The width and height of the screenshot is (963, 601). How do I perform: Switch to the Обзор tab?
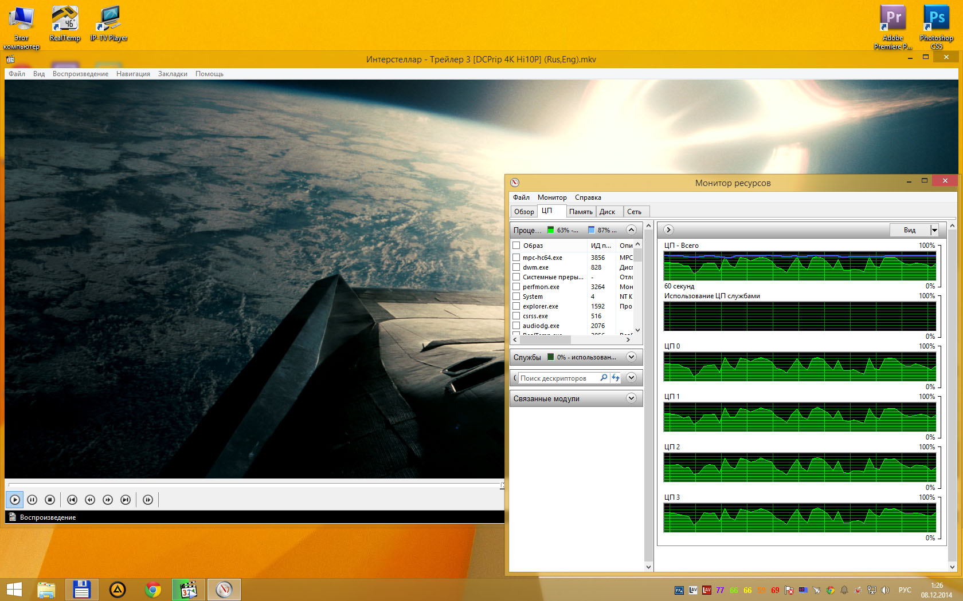click(x=524, y=212)
